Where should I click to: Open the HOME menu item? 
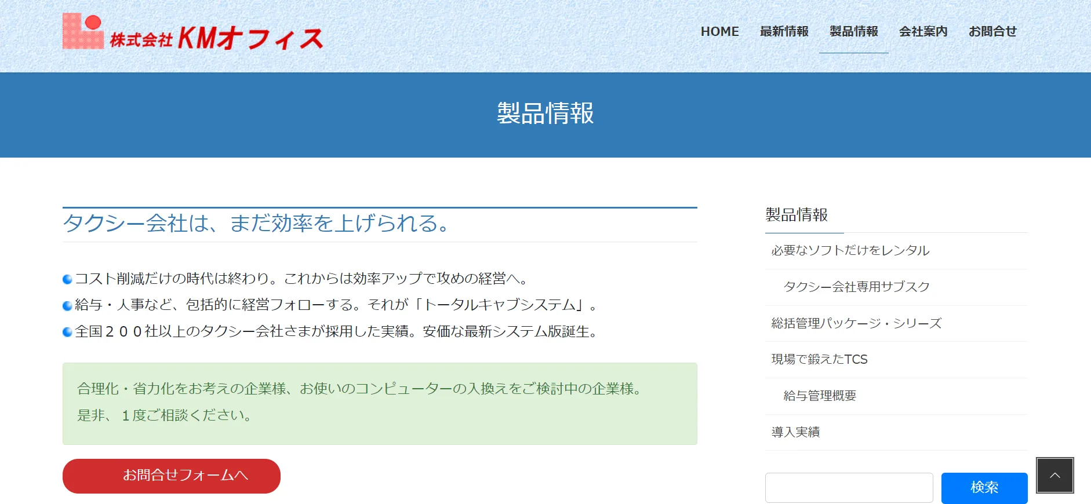click(719, 31)
